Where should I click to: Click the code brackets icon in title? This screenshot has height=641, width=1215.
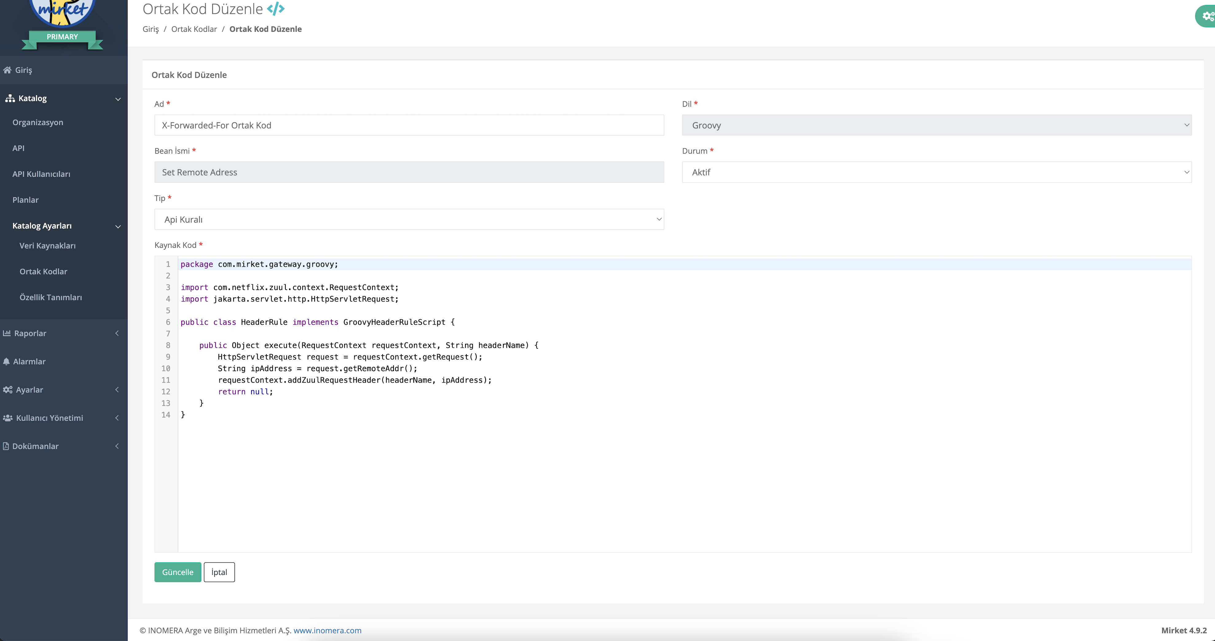click(x=276, y=9)
